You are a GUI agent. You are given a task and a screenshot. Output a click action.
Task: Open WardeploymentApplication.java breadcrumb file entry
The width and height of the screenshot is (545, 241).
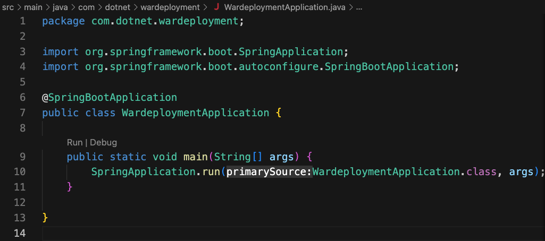point(285,7)
